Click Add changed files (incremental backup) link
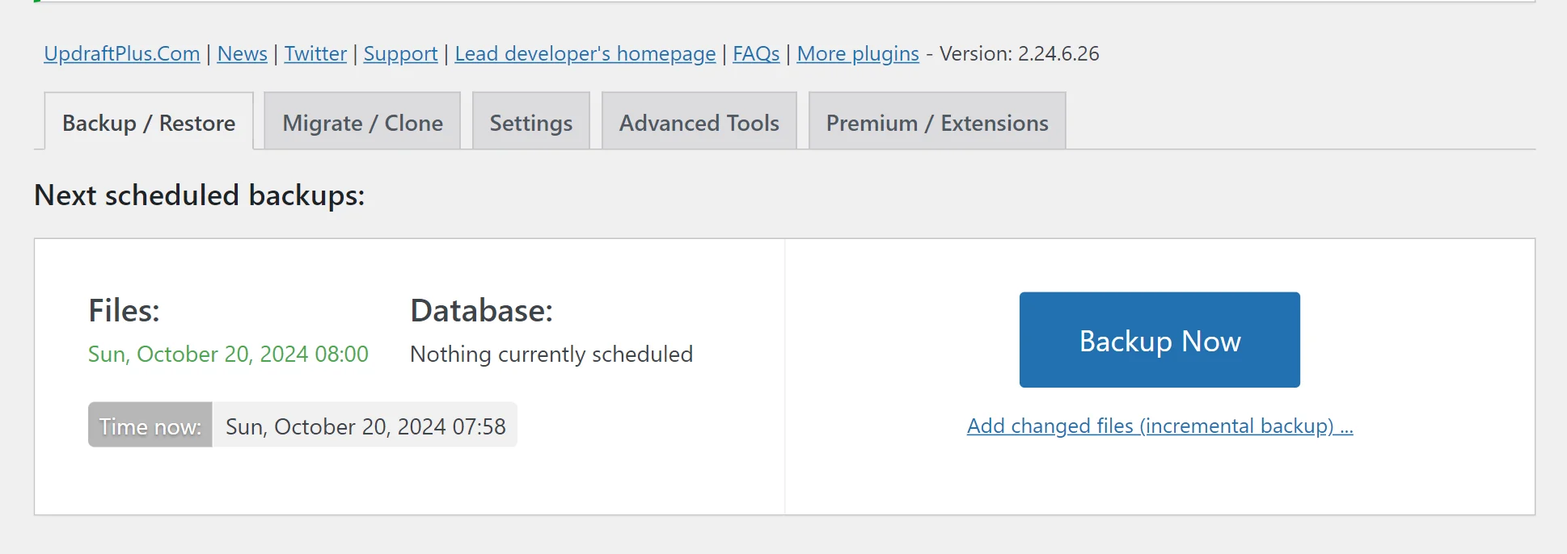1567x554 pixels. click(x=1160, y=426)
